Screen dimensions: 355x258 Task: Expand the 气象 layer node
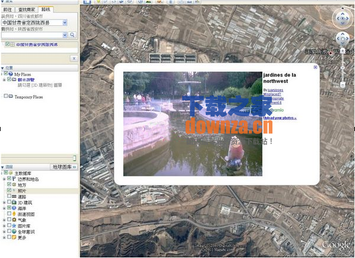click(x=4, y=220)
